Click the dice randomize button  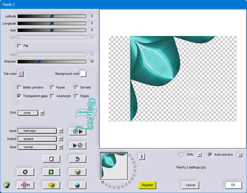78,172
